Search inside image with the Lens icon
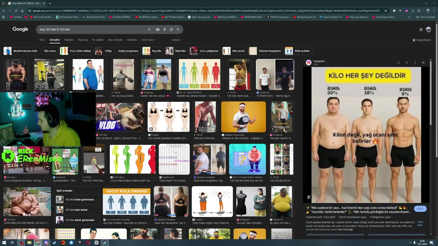The height and width of the screenshot is (246, 438). (309, 197)
